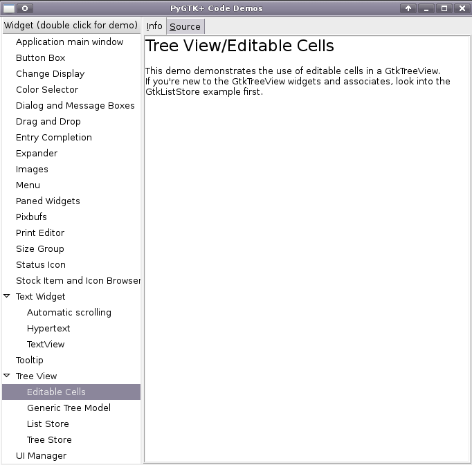The height and width of the screenshot is (465, 472).
Task: Collapse the Tree View expander triangle
Action: [x=7, y=376]
